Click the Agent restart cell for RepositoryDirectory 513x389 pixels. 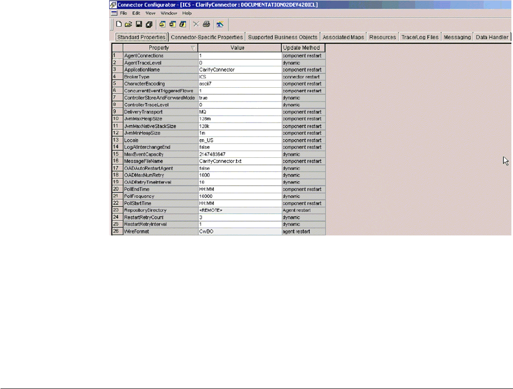click(303, 211)
